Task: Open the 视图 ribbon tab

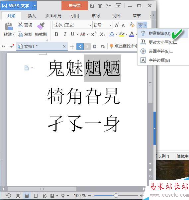Action: (x=116, y=16)
